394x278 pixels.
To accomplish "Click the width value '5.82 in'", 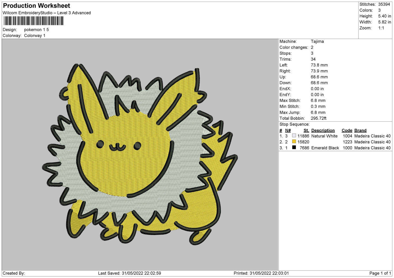I will (x=384, y=22).
